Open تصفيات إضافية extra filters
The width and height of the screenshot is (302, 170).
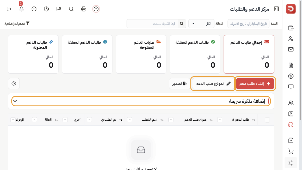pos(17,23)
